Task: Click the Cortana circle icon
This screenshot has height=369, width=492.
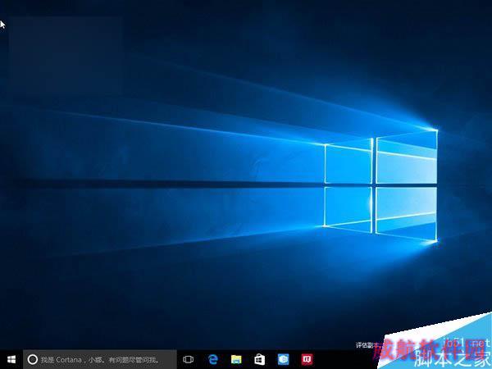Action: tap(33, 359)
